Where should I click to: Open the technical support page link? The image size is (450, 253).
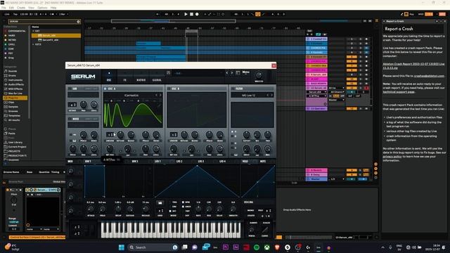tap(399, 92)
